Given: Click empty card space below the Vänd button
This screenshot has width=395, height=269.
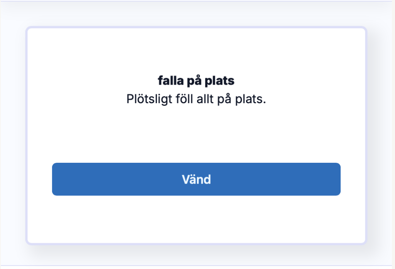Looking at the screenshot, I should click(x=196, y=219).
